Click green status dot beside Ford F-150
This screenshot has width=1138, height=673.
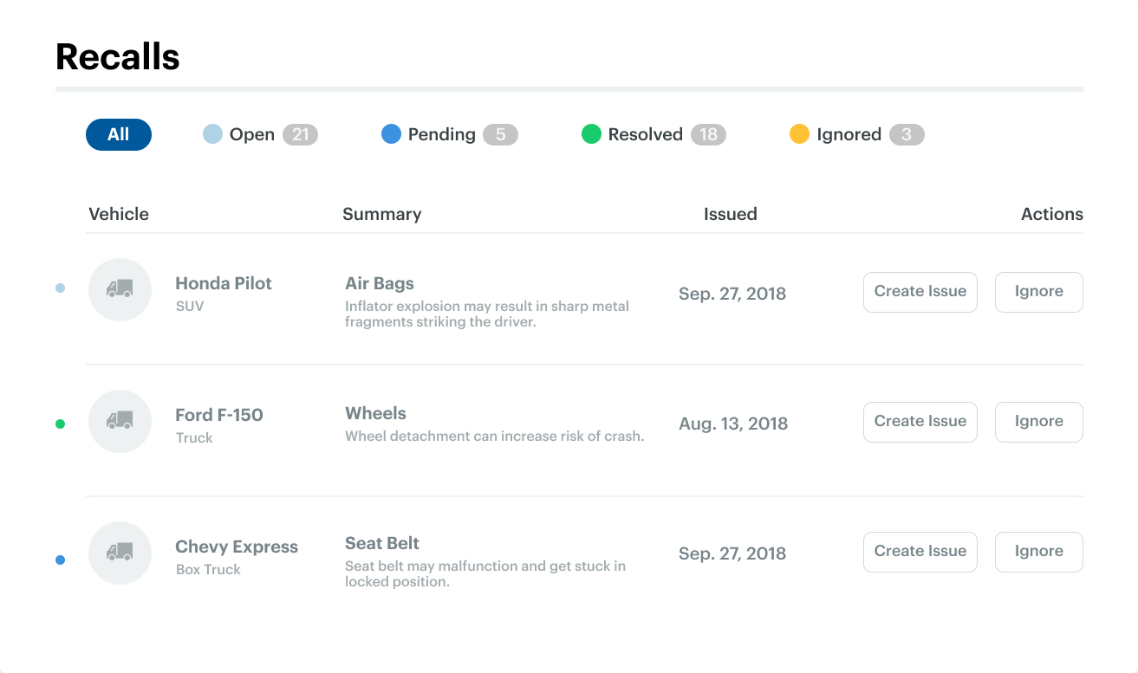60,424
